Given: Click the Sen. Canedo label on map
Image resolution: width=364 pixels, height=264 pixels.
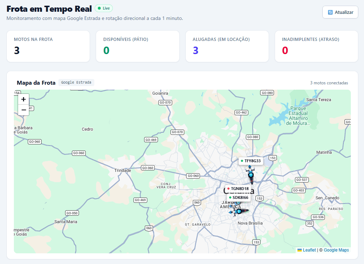Looking at the screenshot, I should (327, 198).
